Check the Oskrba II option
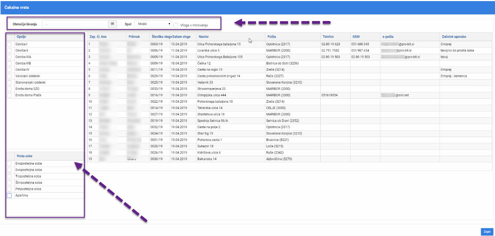The width and height of the screenshot is (495, 236). (x=9, y=50)
